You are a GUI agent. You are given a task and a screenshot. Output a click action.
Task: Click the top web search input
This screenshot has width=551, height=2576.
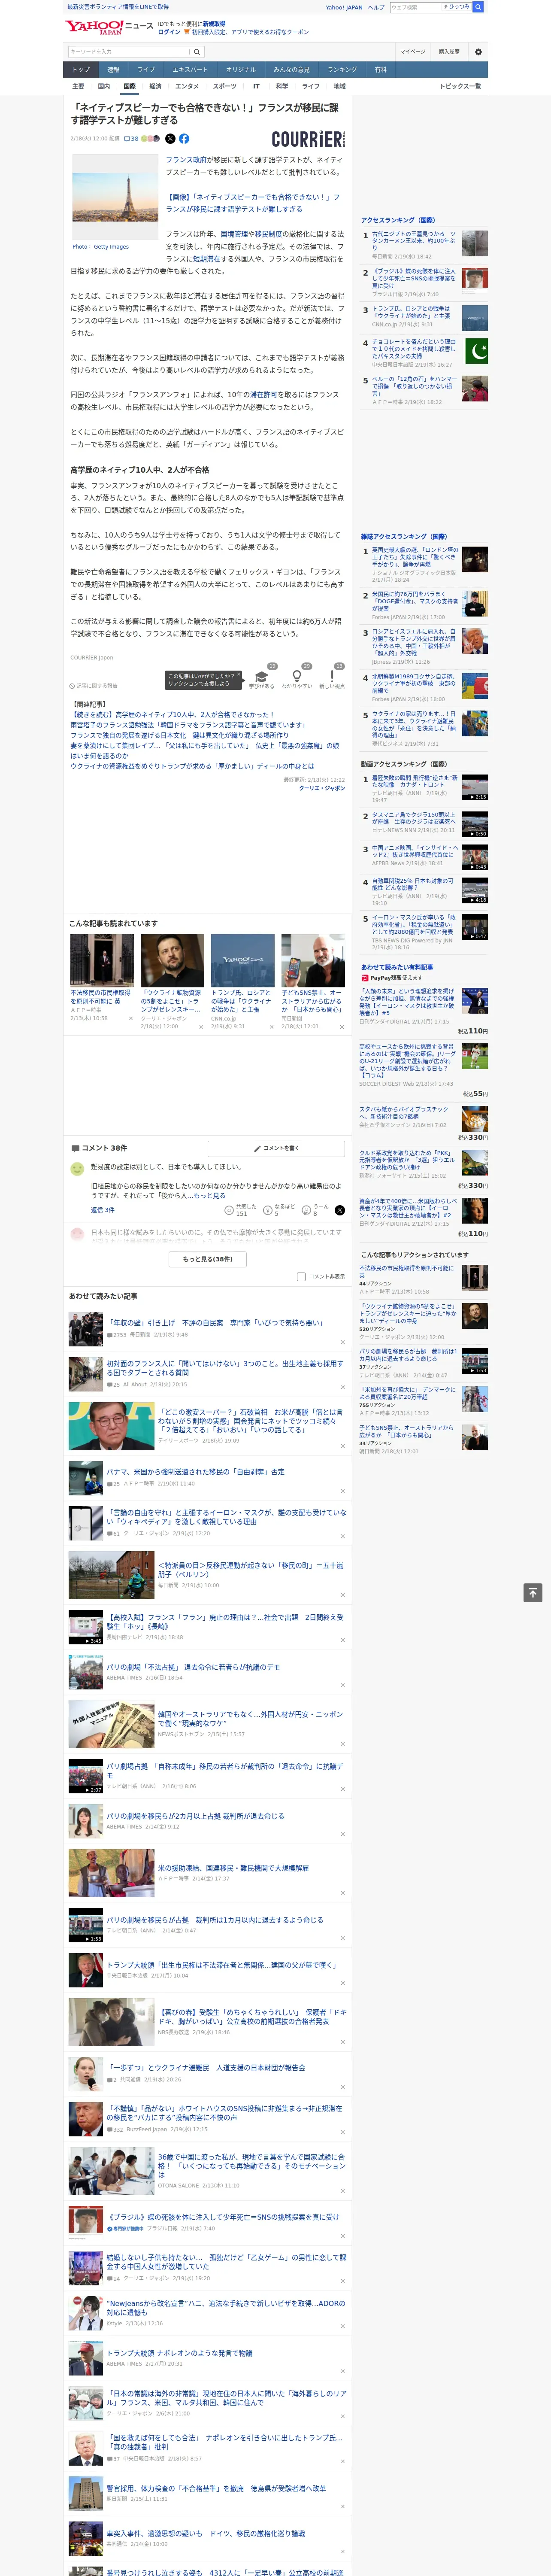point(415,7)
